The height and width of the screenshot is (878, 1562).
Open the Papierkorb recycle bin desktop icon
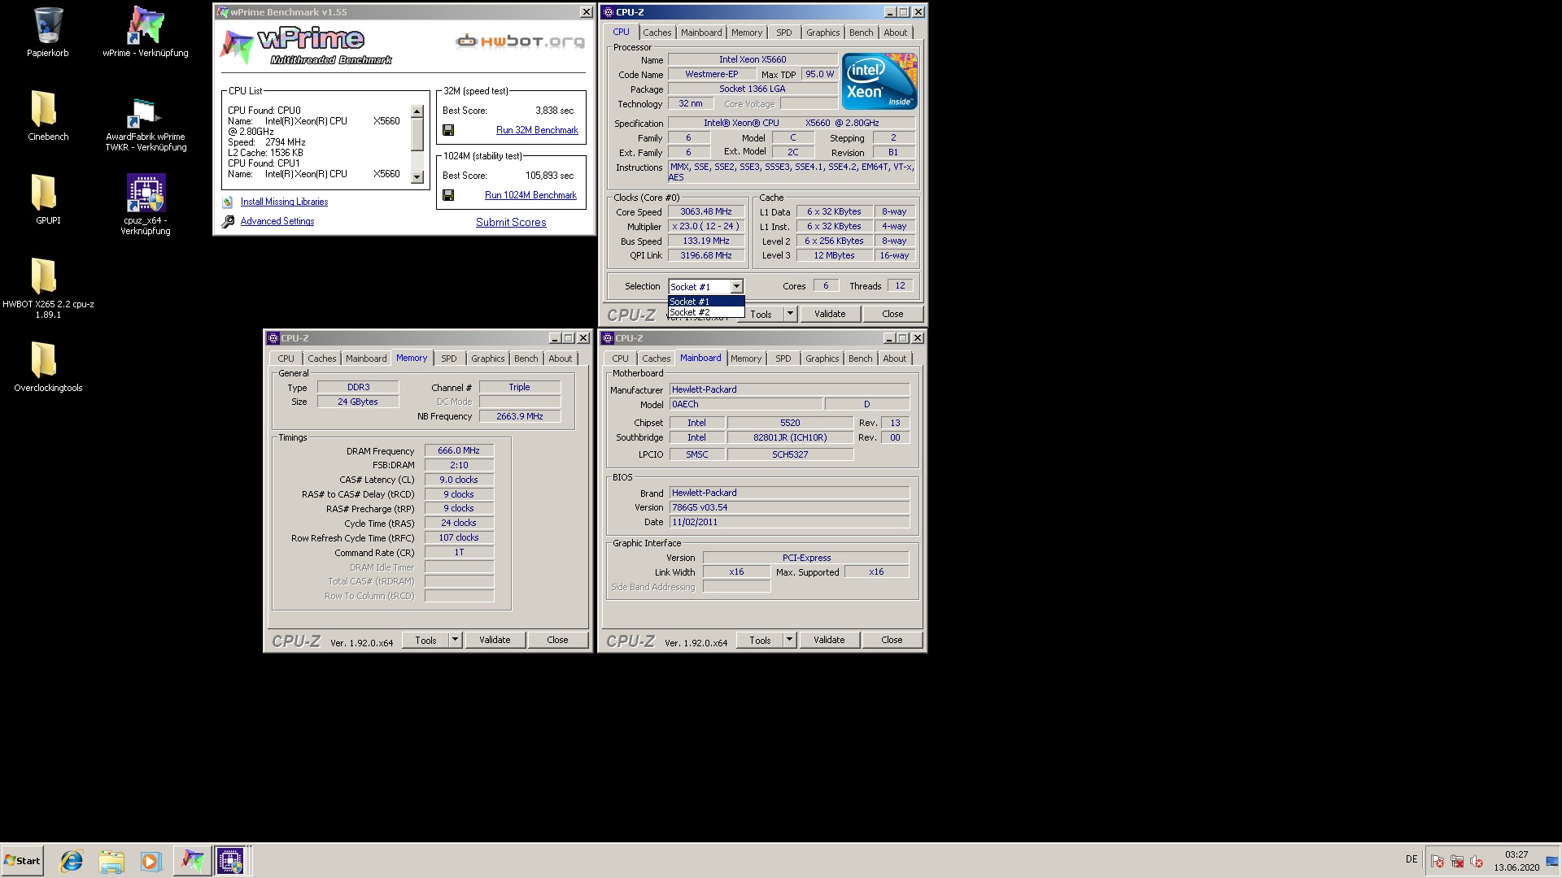tap(47, 33)
